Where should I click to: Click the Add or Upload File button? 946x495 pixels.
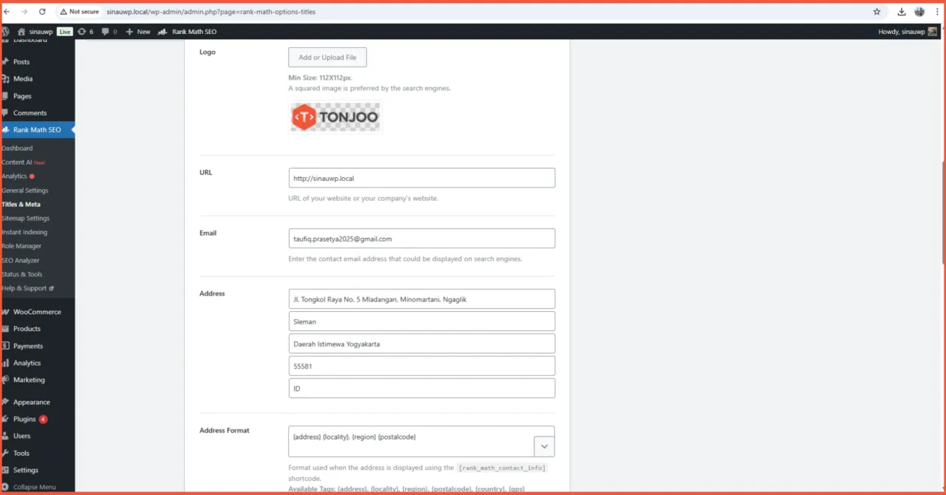[327, 58]
